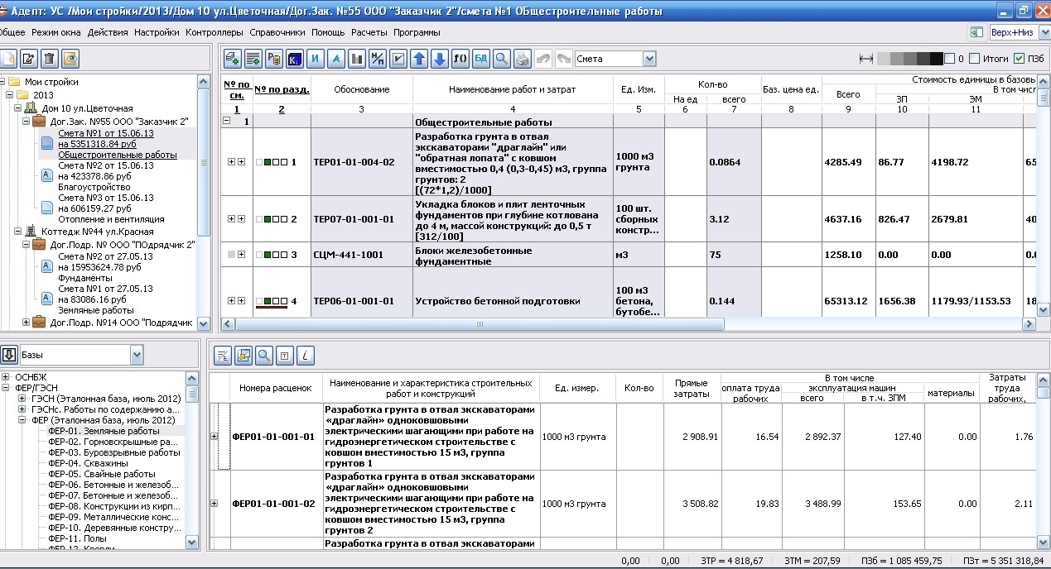Click the new document icon above tree
This screenshot has width=1051, height=569.
[7, 59]
